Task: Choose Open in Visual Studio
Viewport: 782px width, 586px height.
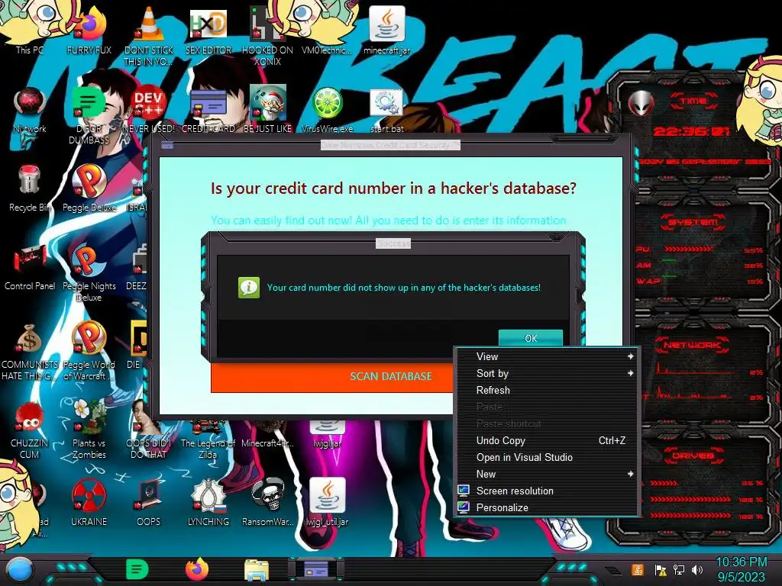Action: [547, 458]
